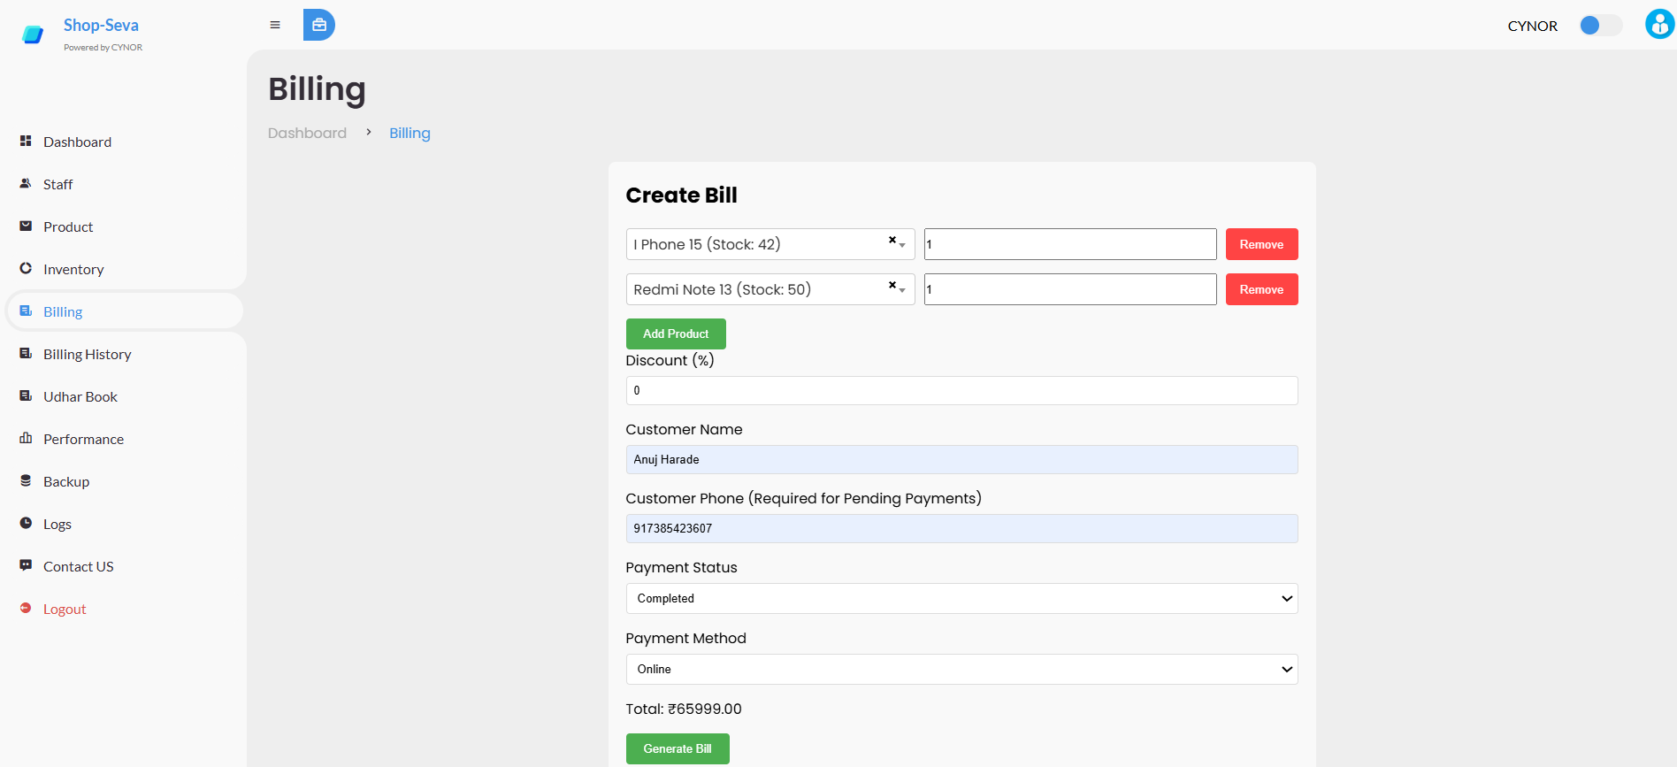Click the hamburger menu icon

pyautogui.click(x=275, y=25)
